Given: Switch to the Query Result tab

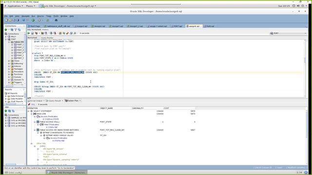Looking at the screenshot, I should (x=54, y=101).
